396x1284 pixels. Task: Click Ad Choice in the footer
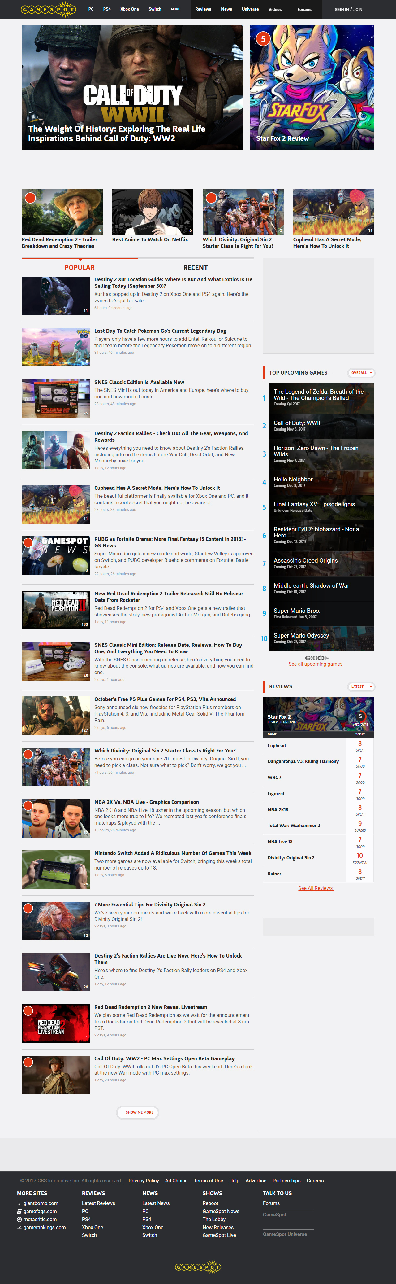click(x=176, y=1181)
